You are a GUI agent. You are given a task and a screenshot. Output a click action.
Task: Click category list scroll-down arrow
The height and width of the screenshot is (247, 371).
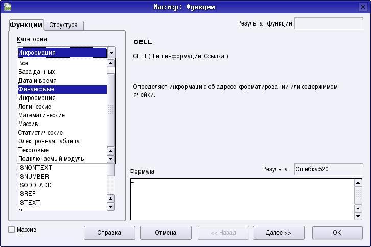click(x=111, y=159)
